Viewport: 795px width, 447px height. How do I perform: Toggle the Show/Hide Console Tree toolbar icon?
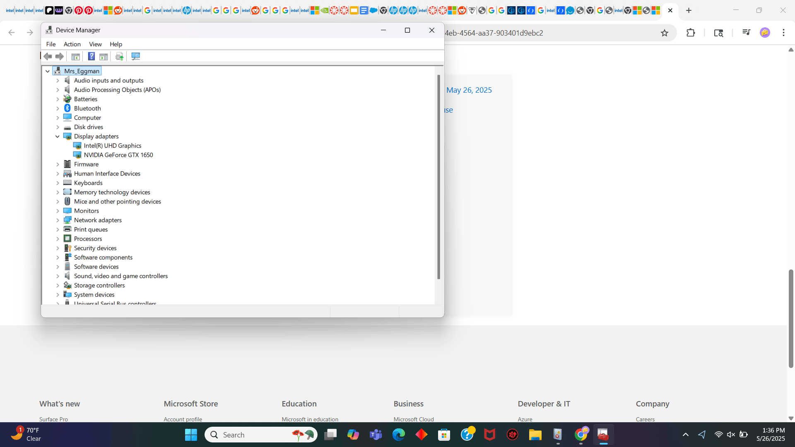click(x=75, y=56)
